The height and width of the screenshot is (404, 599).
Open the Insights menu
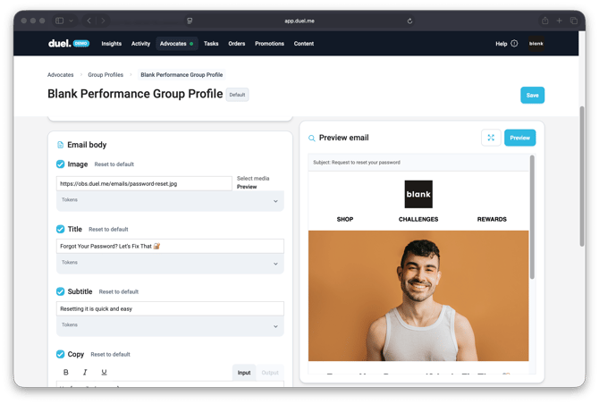111,44
